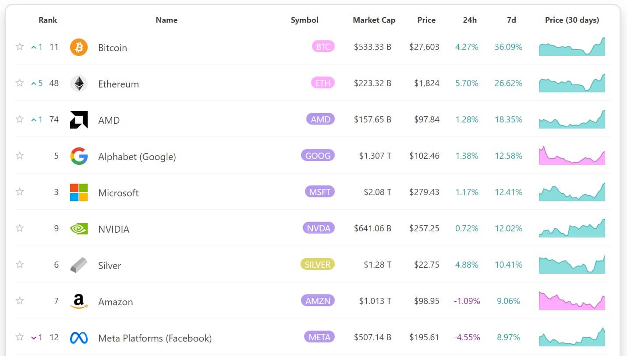Screen dimensions: 627x356
Task: Click Bitcoin market cap $533.33 B
Action: click(372, 47)
